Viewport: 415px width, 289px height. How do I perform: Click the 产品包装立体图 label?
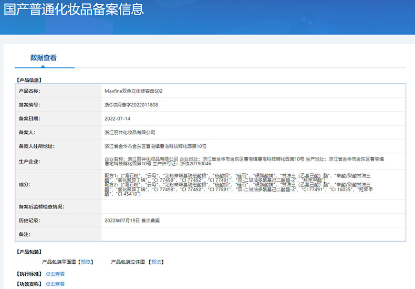pyautogui.click(x=128, y=262)
